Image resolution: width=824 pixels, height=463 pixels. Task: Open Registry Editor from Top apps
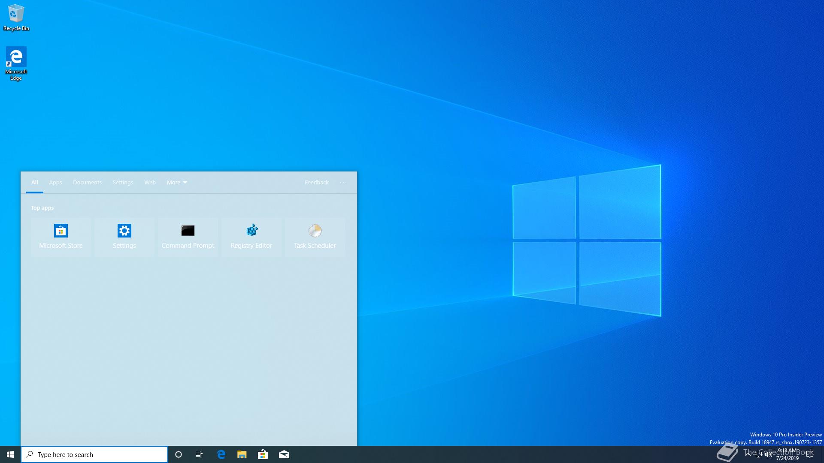251,237
